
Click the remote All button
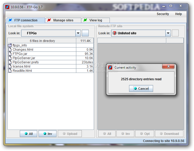pos(107,134)
